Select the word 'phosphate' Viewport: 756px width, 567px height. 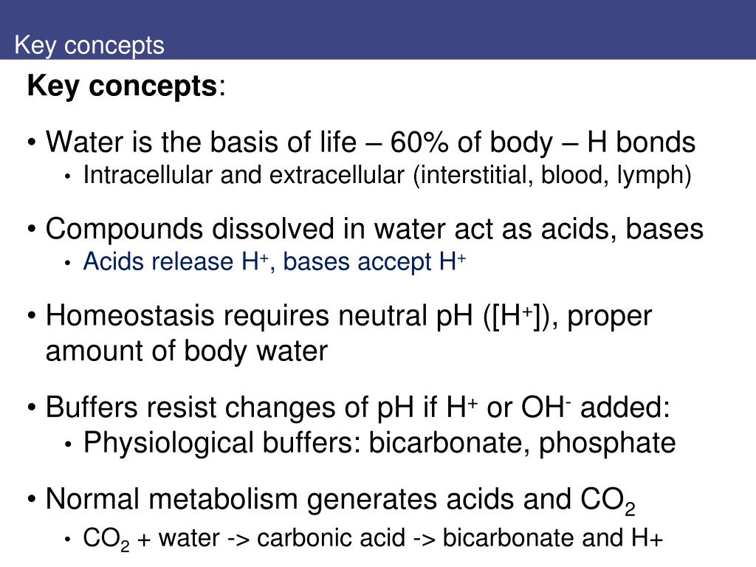click(607, 443)
